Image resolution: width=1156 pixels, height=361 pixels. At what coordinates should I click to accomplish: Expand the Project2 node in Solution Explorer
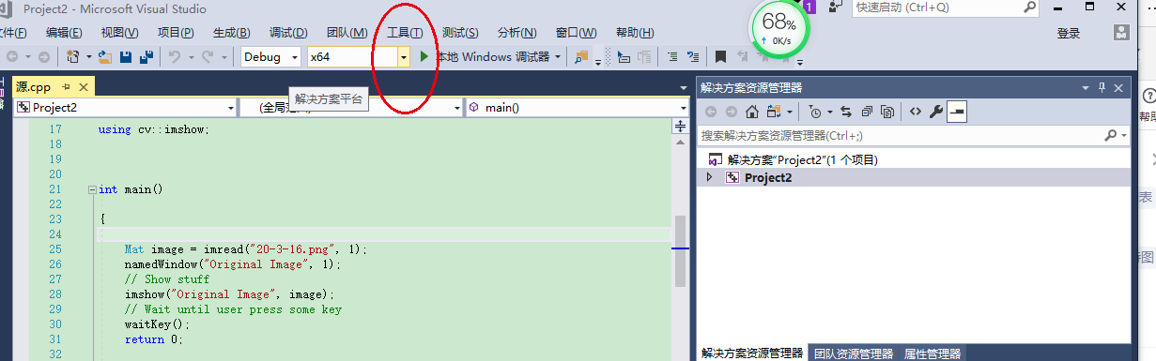709,177
